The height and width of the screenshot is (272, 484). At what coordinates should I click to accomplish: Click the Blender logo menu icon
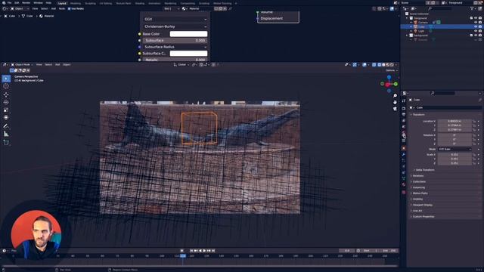4,3
